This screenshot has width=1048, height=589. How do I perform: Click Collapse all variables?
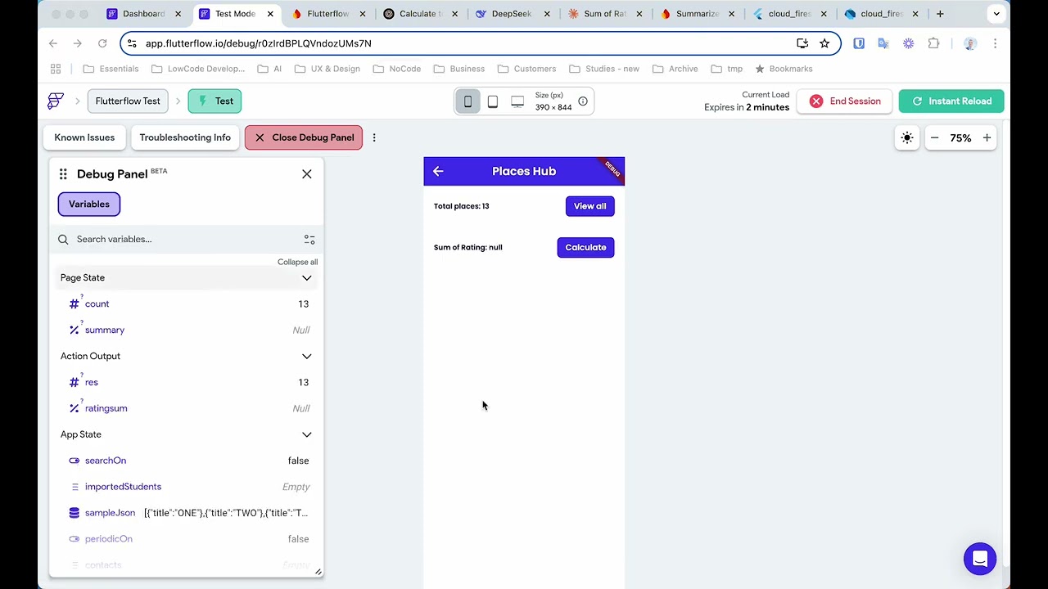pyautogui.click(x=297, y=262)
